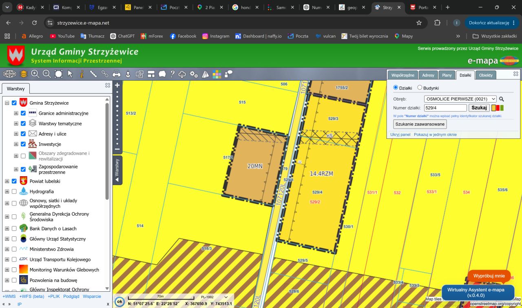Open the settings gears icon
The image size is (522, 308).
pos(194,74)
